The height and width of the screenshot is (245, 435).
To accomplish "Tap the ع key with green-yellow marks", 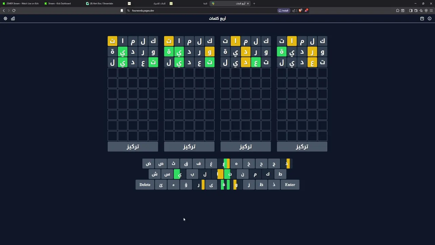I will (x=224, y=164).
